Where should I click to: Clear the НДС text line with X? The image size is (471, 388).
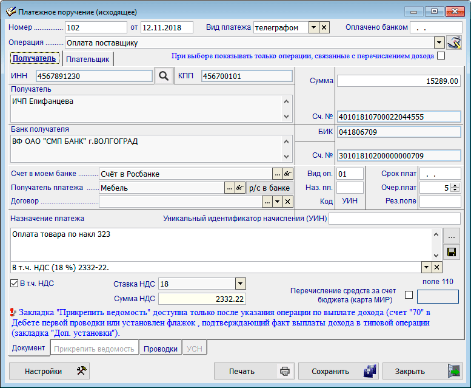437,267
